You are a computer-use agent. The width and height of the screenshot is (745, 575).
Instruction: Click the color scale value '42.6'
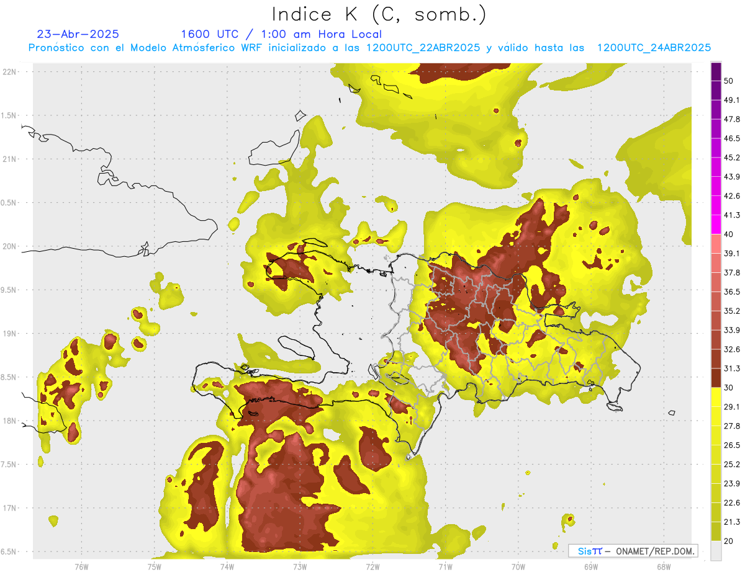click(732, 196)
